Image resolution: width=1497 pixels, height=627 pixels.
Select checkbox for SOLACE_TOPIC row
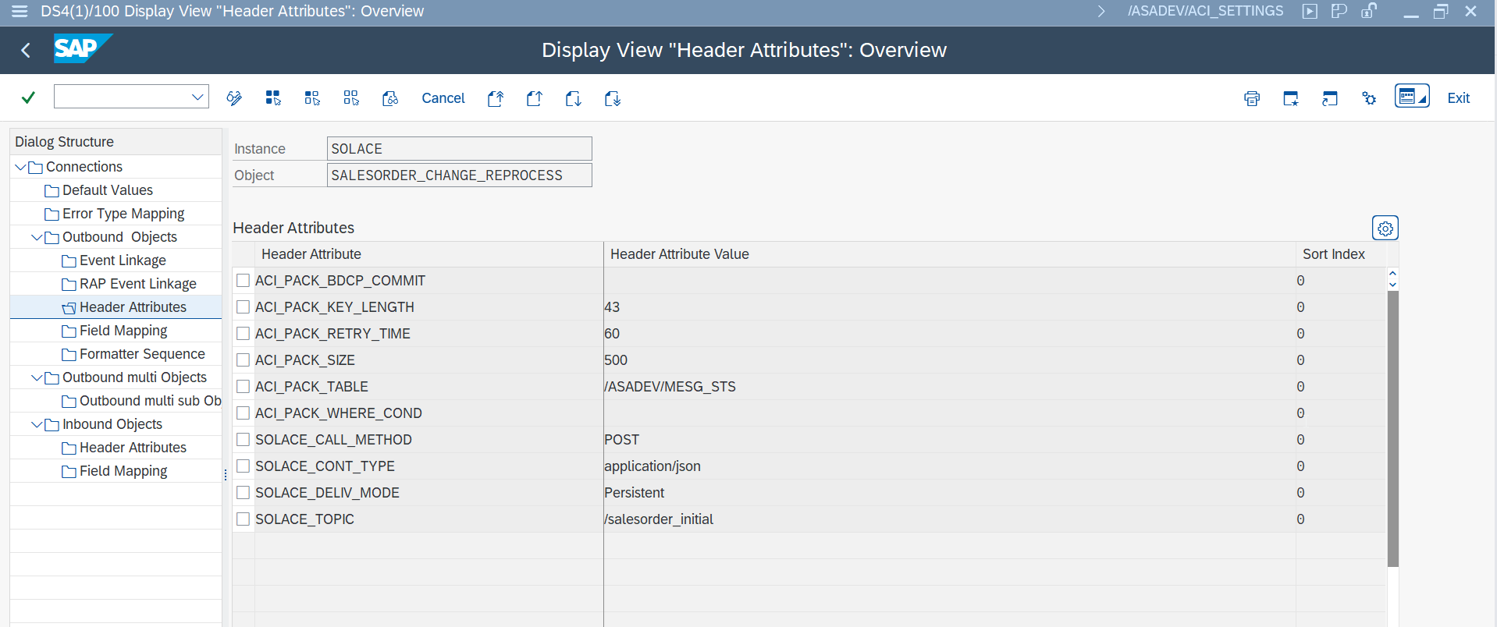click(244, 519)
